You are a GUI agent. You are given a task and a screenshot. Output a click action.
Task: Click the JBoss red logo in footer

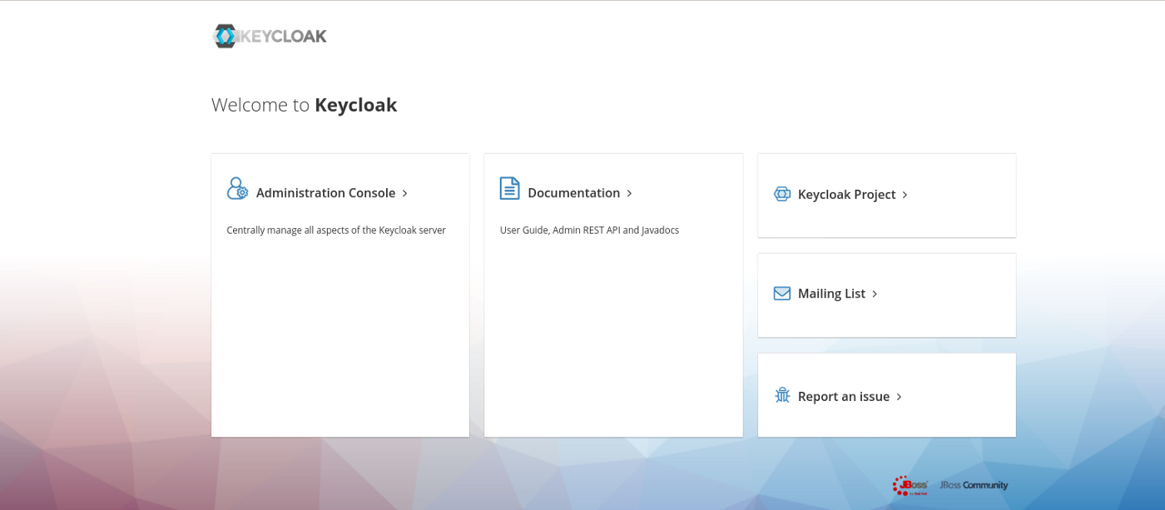[x=910, y=485]
